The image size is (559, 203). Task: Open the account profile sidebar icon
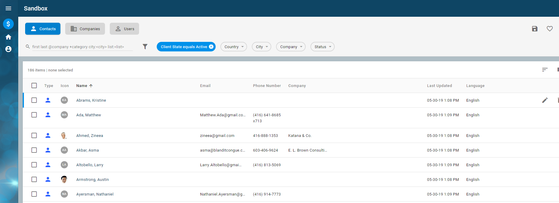8,49
